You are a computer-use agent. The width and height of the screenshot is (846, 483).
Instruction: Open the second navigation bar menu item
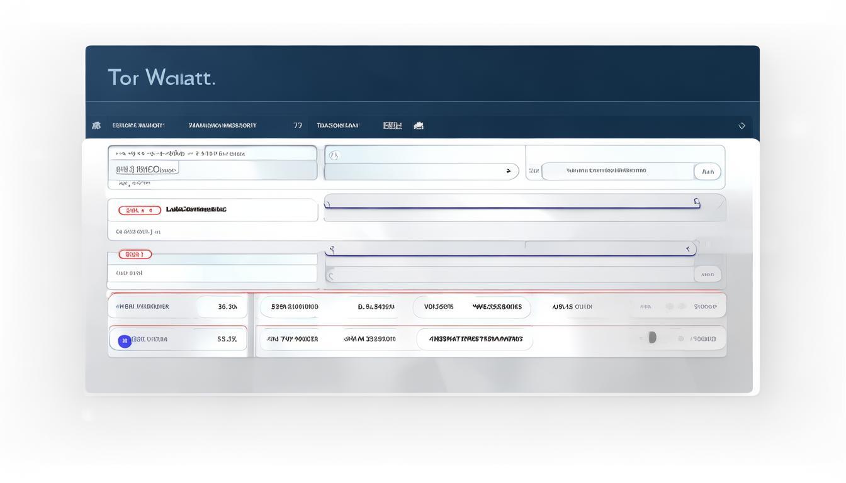point(223,126)
